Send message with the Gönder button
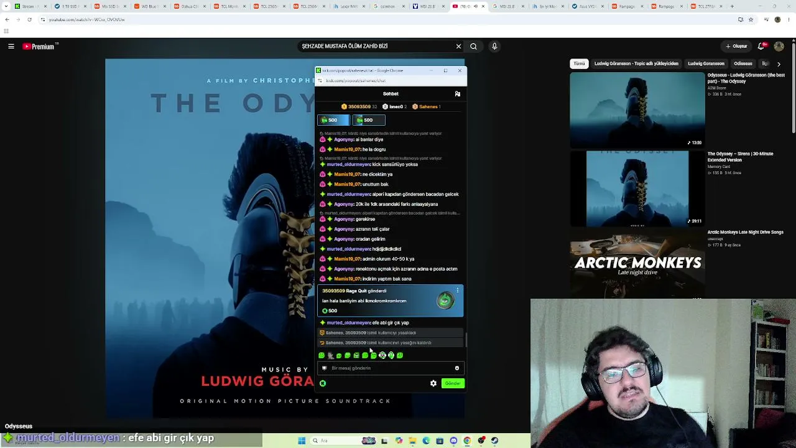 tap(453, 383)
